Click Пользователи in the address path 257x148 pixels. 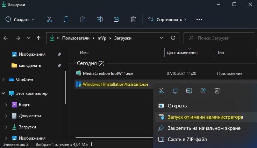[x=76, y=38]
